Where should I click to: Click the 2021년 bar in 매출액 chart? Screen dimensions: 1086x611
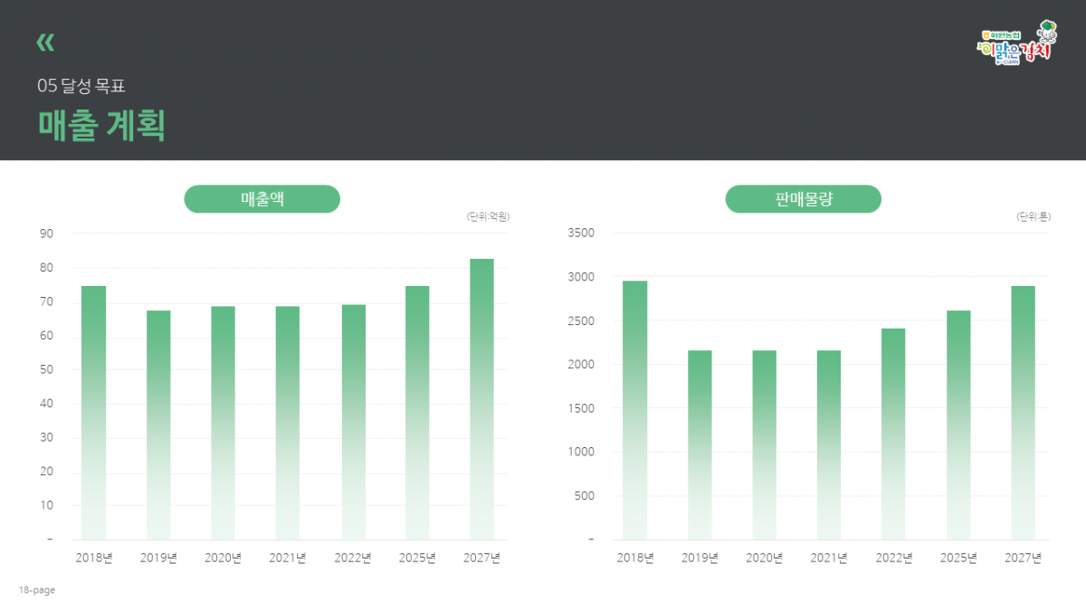[288, 422]
